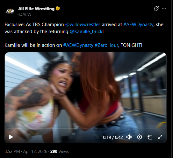View the 290 Views count
This screenshot has height=158, width=173.
pyautogui.click(x=59, y=151)
